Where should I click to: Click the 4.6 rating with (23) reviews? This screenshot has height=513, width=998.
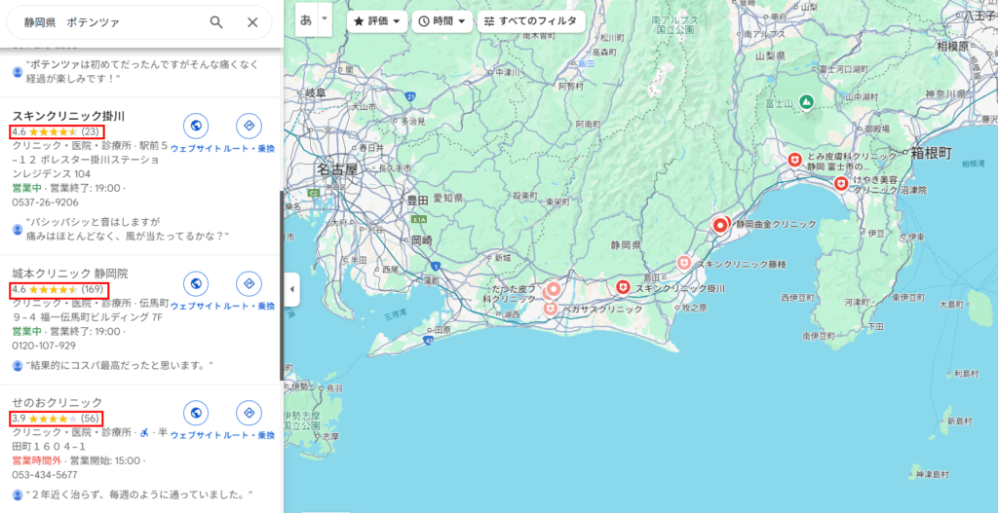56,131
